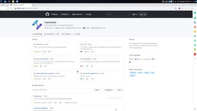Select the backup topic tag
The image size is (197, 111).
click(147, 73)
